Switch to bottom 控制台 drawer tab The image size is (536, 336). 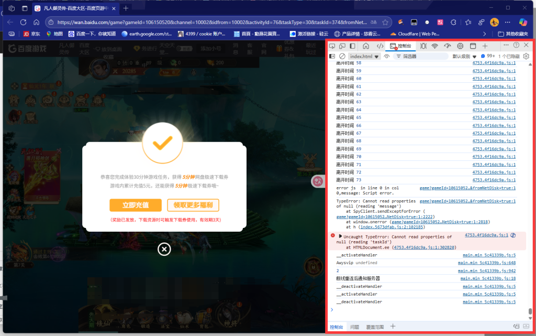(x=337, y=327)
